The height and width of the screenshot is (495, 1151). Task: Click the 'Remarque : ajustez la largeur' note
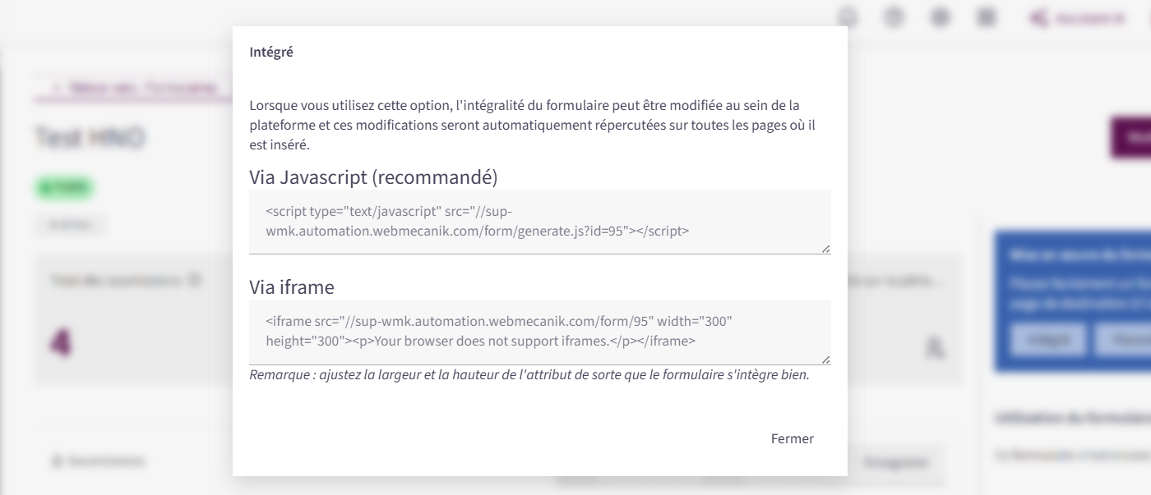coord(529,375)
